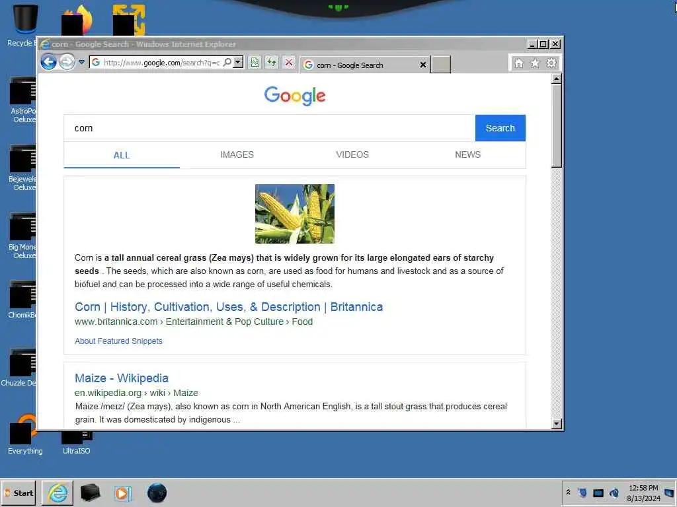Close the corn - Google Search tab
Viewport: 677px width, 507px height.
pyautogui.click(x=423, y=65)
